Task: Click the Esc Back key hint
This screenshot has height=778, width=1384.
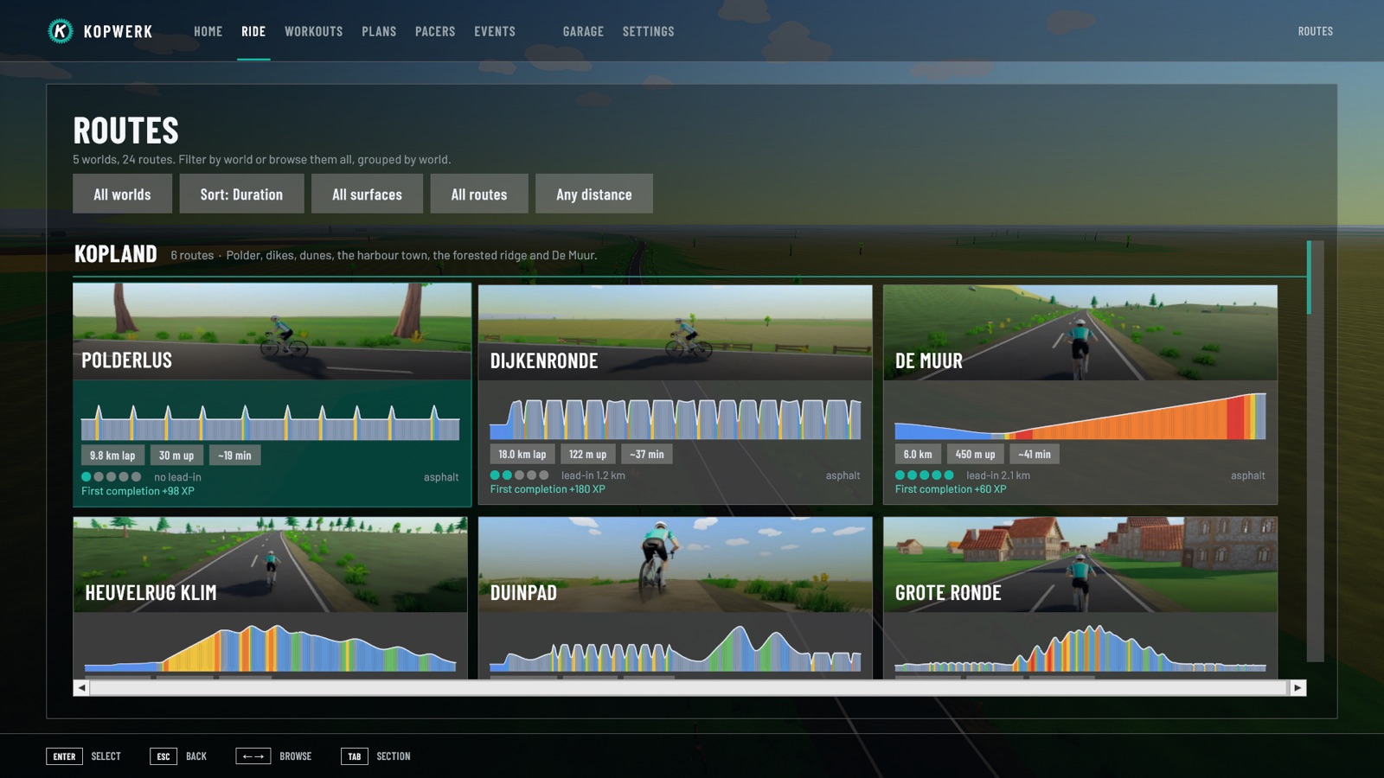Action: [x=178, y=756]
